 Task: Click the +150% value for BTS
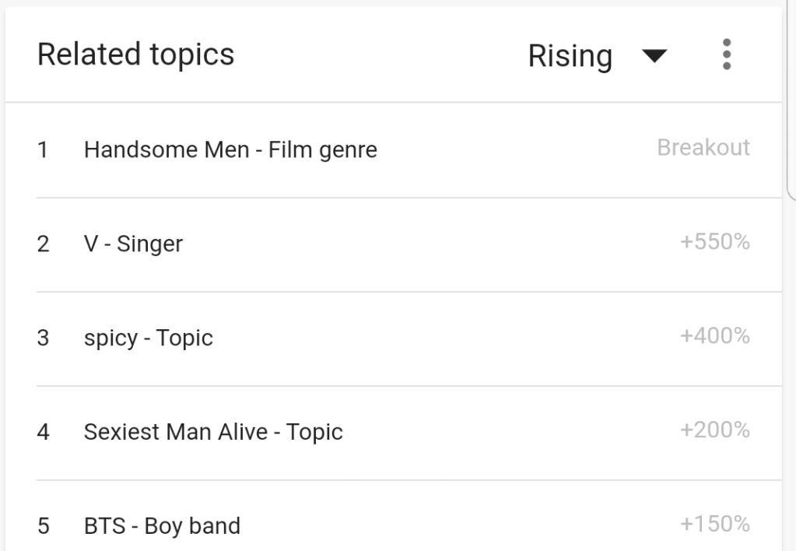[x=714, y=525]
